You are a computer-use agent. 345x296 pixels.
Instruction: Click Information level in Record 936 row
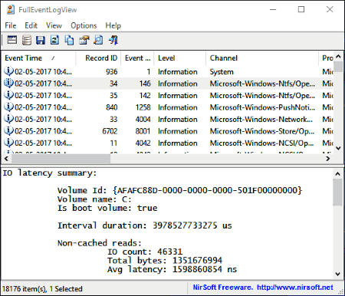[178, 71]
